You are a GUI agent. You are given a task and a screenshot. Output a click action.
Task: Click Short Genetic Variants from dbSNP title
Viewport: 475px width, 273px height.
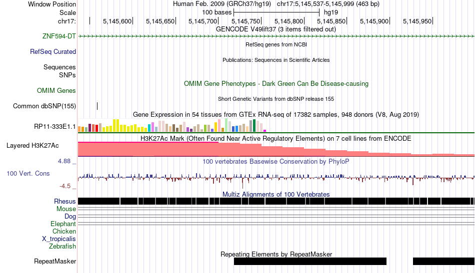(x=276, y=99)
